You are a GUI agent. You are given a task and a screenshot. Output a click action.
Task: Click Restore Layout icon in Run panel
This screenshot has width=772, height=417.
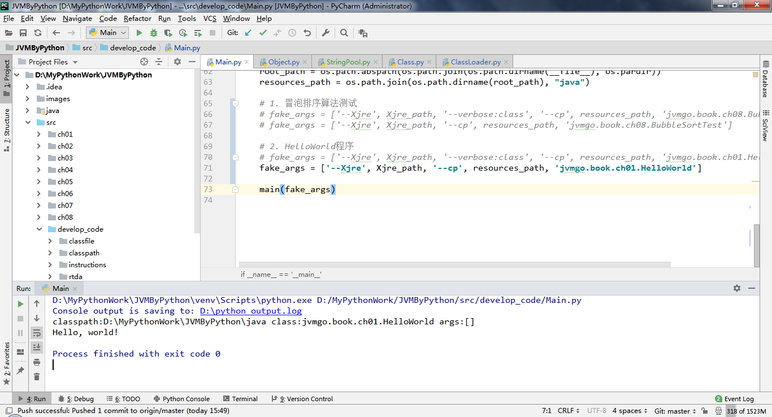(x=20, y=351)
